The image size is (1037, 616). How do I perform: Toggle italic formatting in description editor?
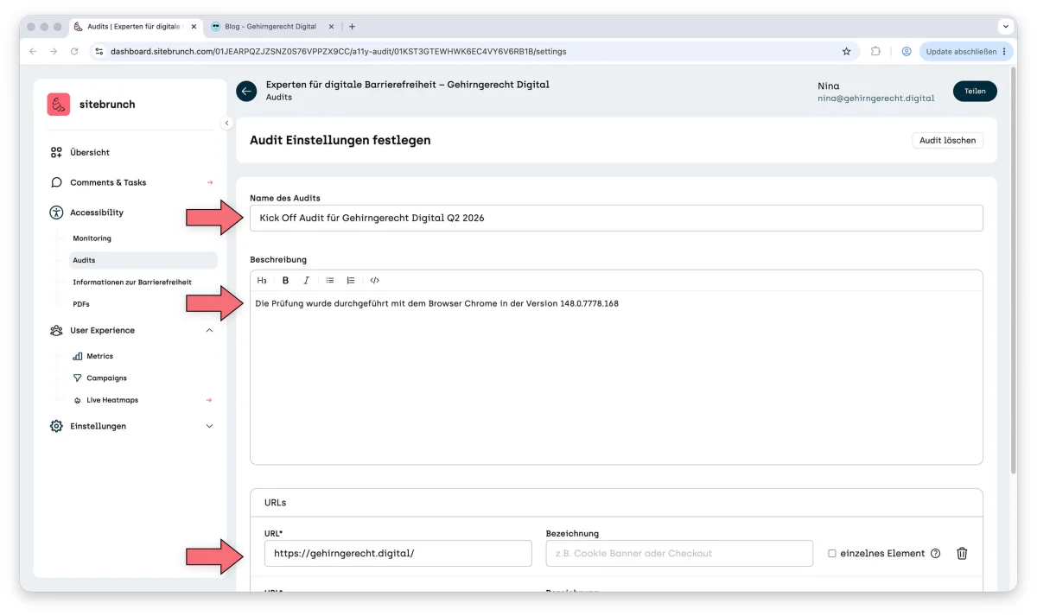point(306,281)
